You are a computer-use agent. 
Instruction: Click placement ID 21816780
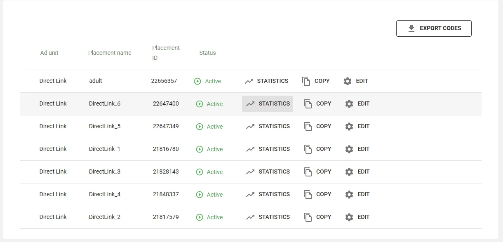166,149
